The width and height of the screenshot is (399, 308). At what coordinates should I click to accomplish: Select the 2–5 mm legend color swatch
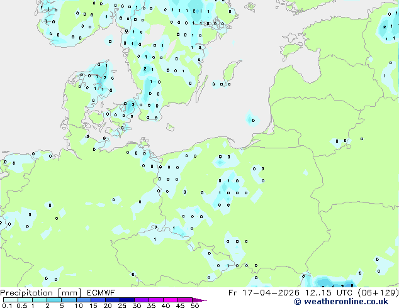click(54, 300)
